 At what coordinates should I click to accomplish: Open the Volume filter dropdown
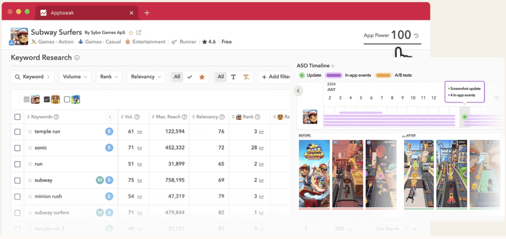click(x=75, y=77)
